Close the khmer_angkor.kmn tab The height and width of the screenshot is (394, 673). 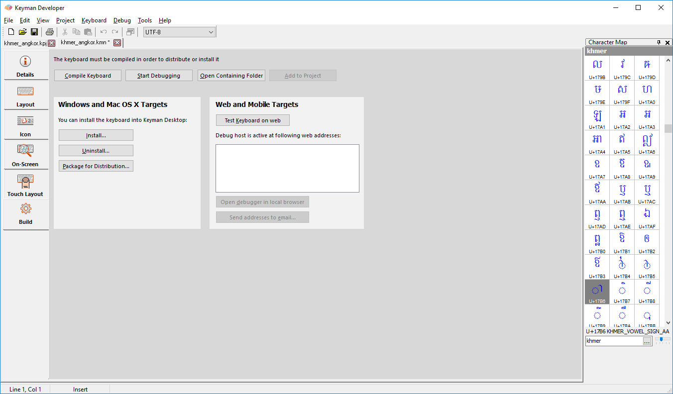pos(117,43)
